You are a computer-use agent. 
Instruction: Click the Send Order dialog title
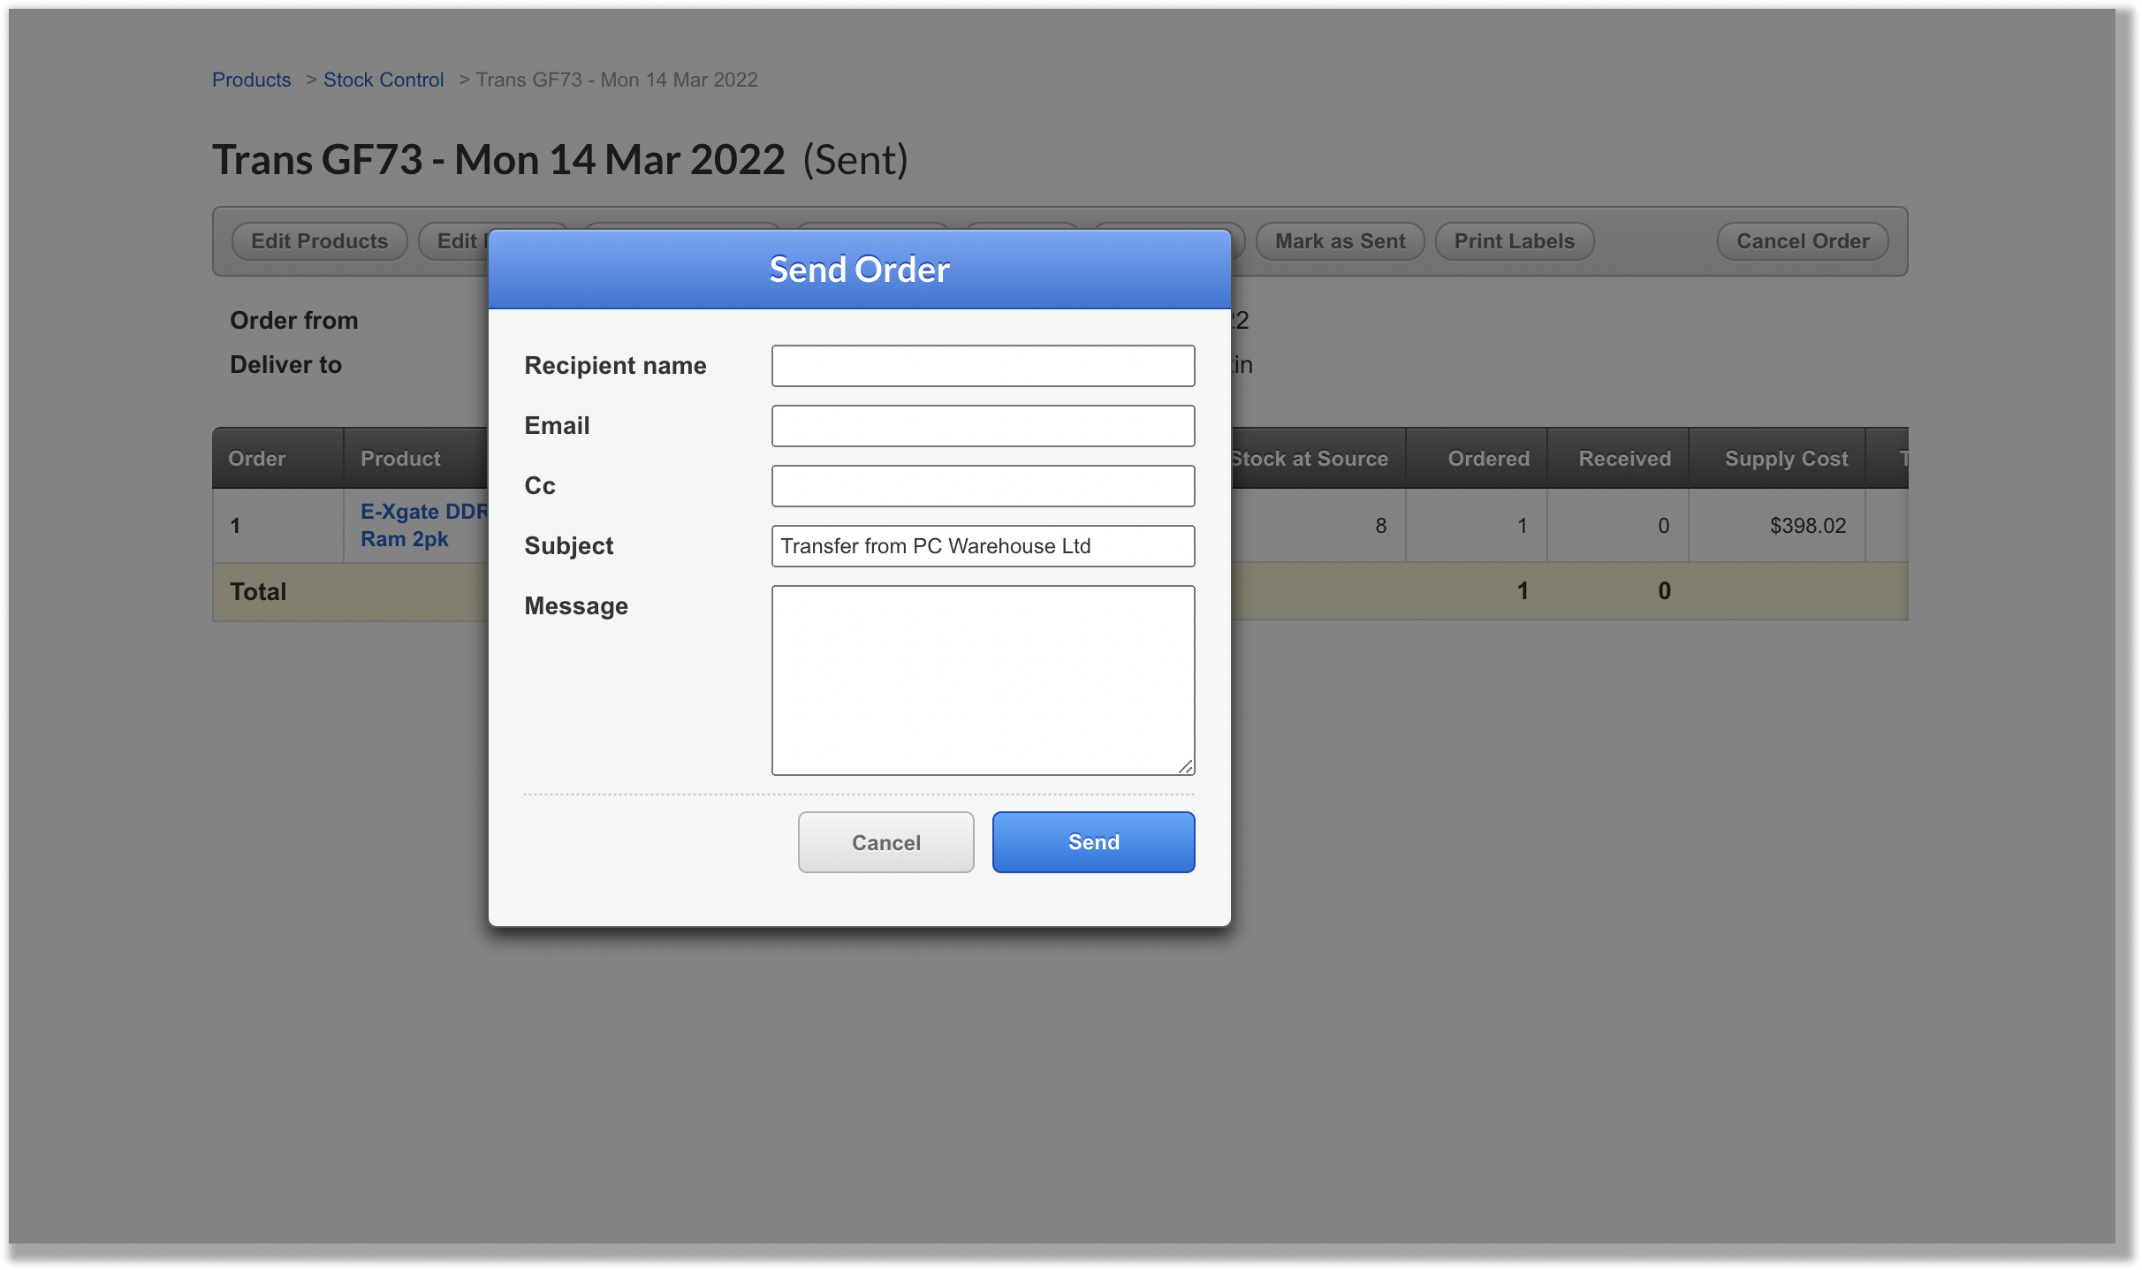click(859, 270)
